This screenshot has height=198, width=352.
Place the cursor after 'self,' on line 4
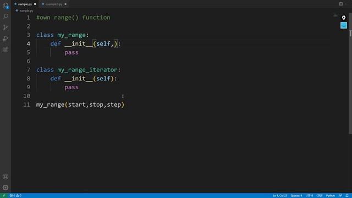pyautogui.click(x=114, y=43)
